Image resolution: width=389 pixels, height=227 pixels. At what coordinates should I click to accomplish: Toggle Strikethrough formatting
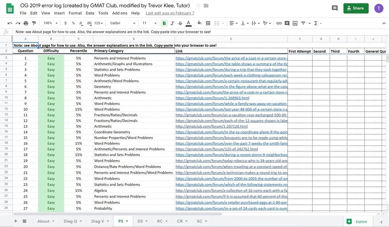(x=180, y=23)
